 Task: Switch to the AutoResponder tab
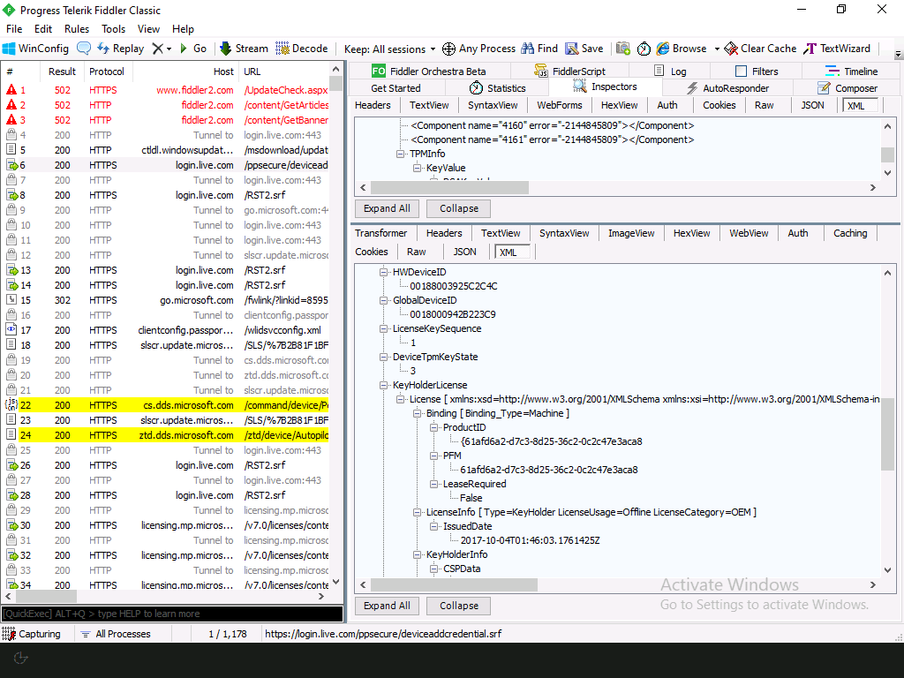[x=727, y=88]
